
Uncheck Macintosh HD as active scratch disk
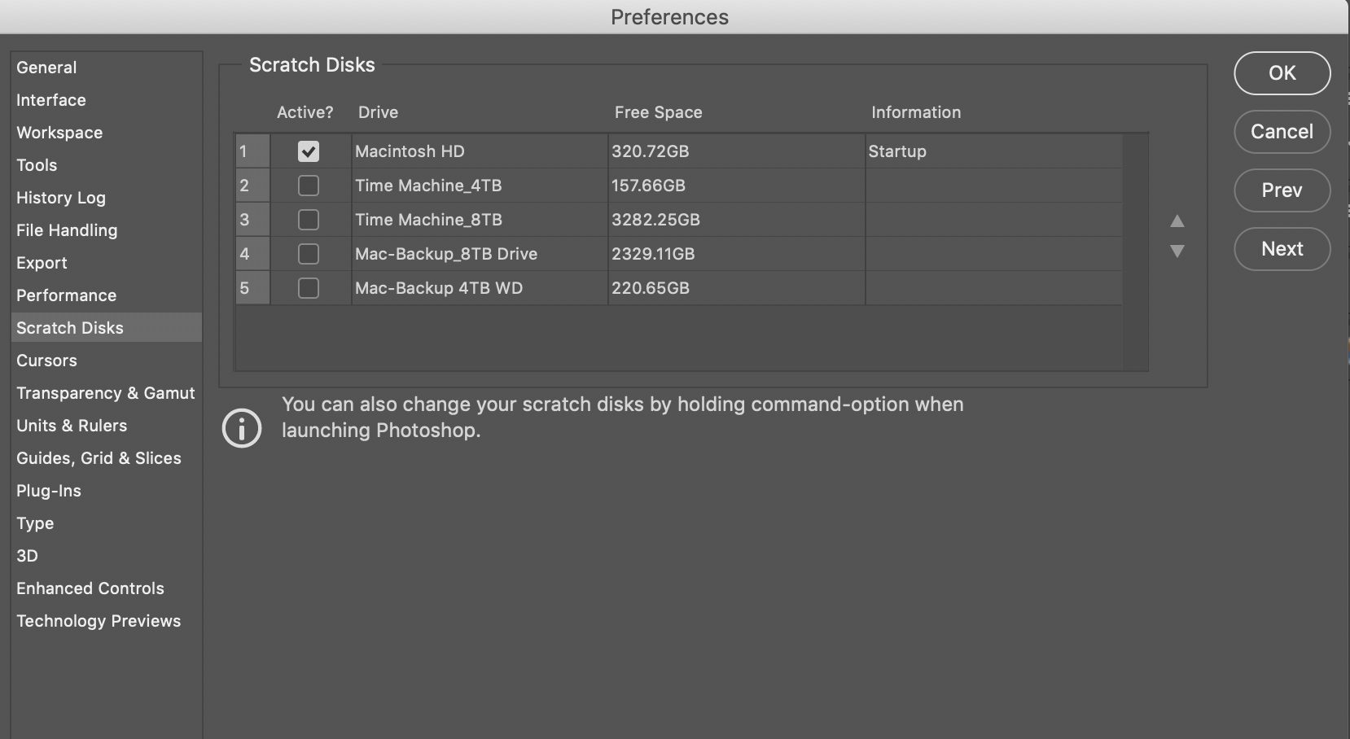point(308,151)
